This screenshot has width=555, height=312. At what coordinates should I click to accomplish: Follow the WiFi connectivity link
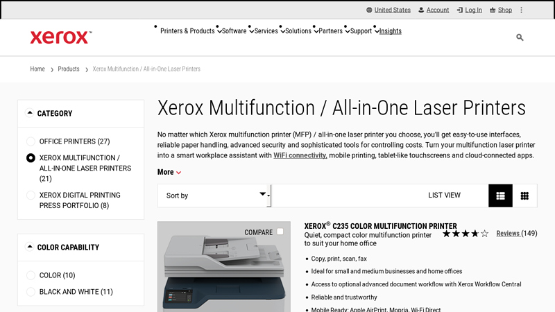[x=300, y=155]
